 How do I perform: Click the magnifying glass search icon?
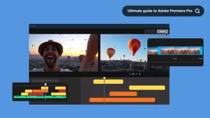click(197, 11)
